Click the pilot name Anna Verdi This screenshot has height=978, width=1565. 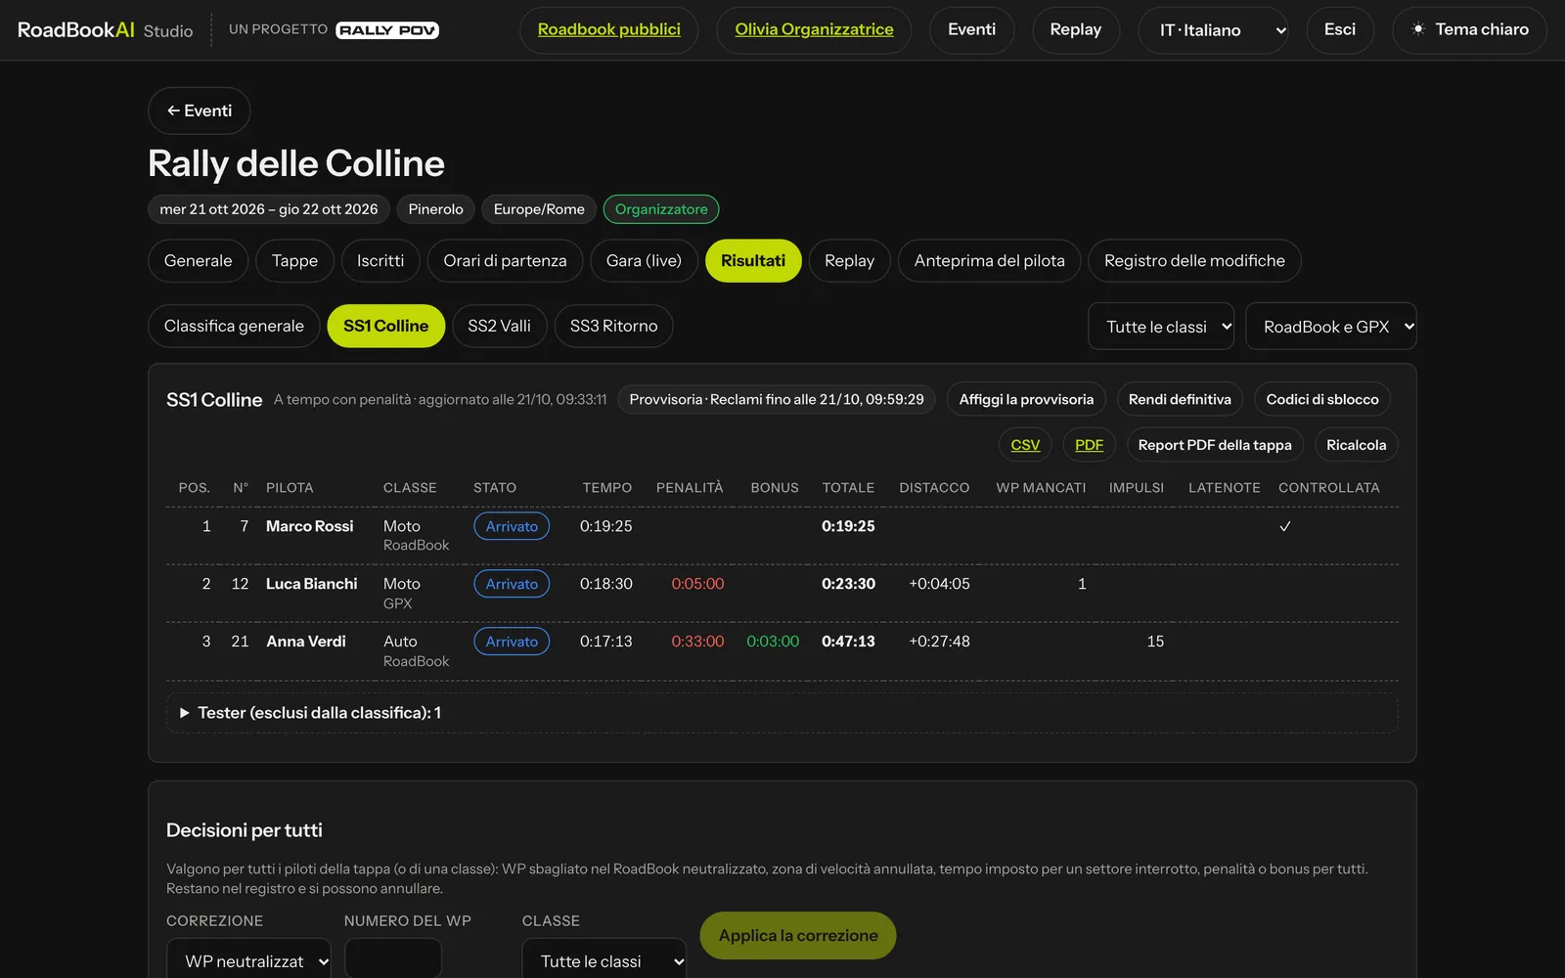click(306, 642)
